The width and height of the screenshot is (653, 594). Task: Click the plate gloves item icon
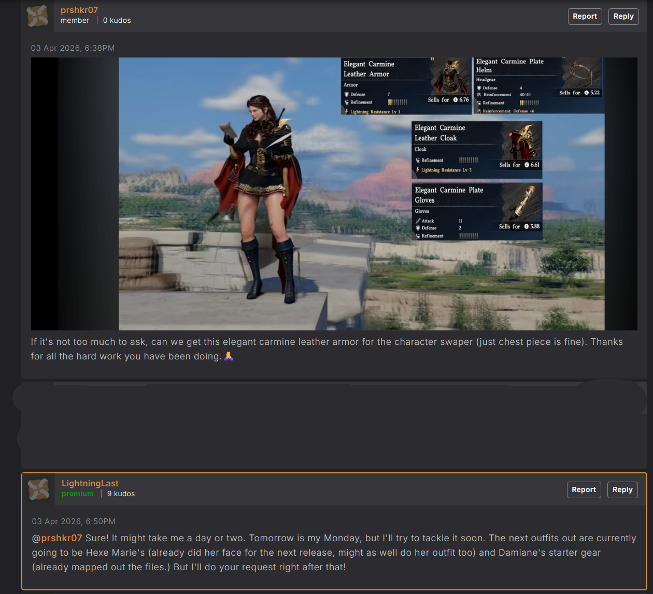tap(522, 203)
